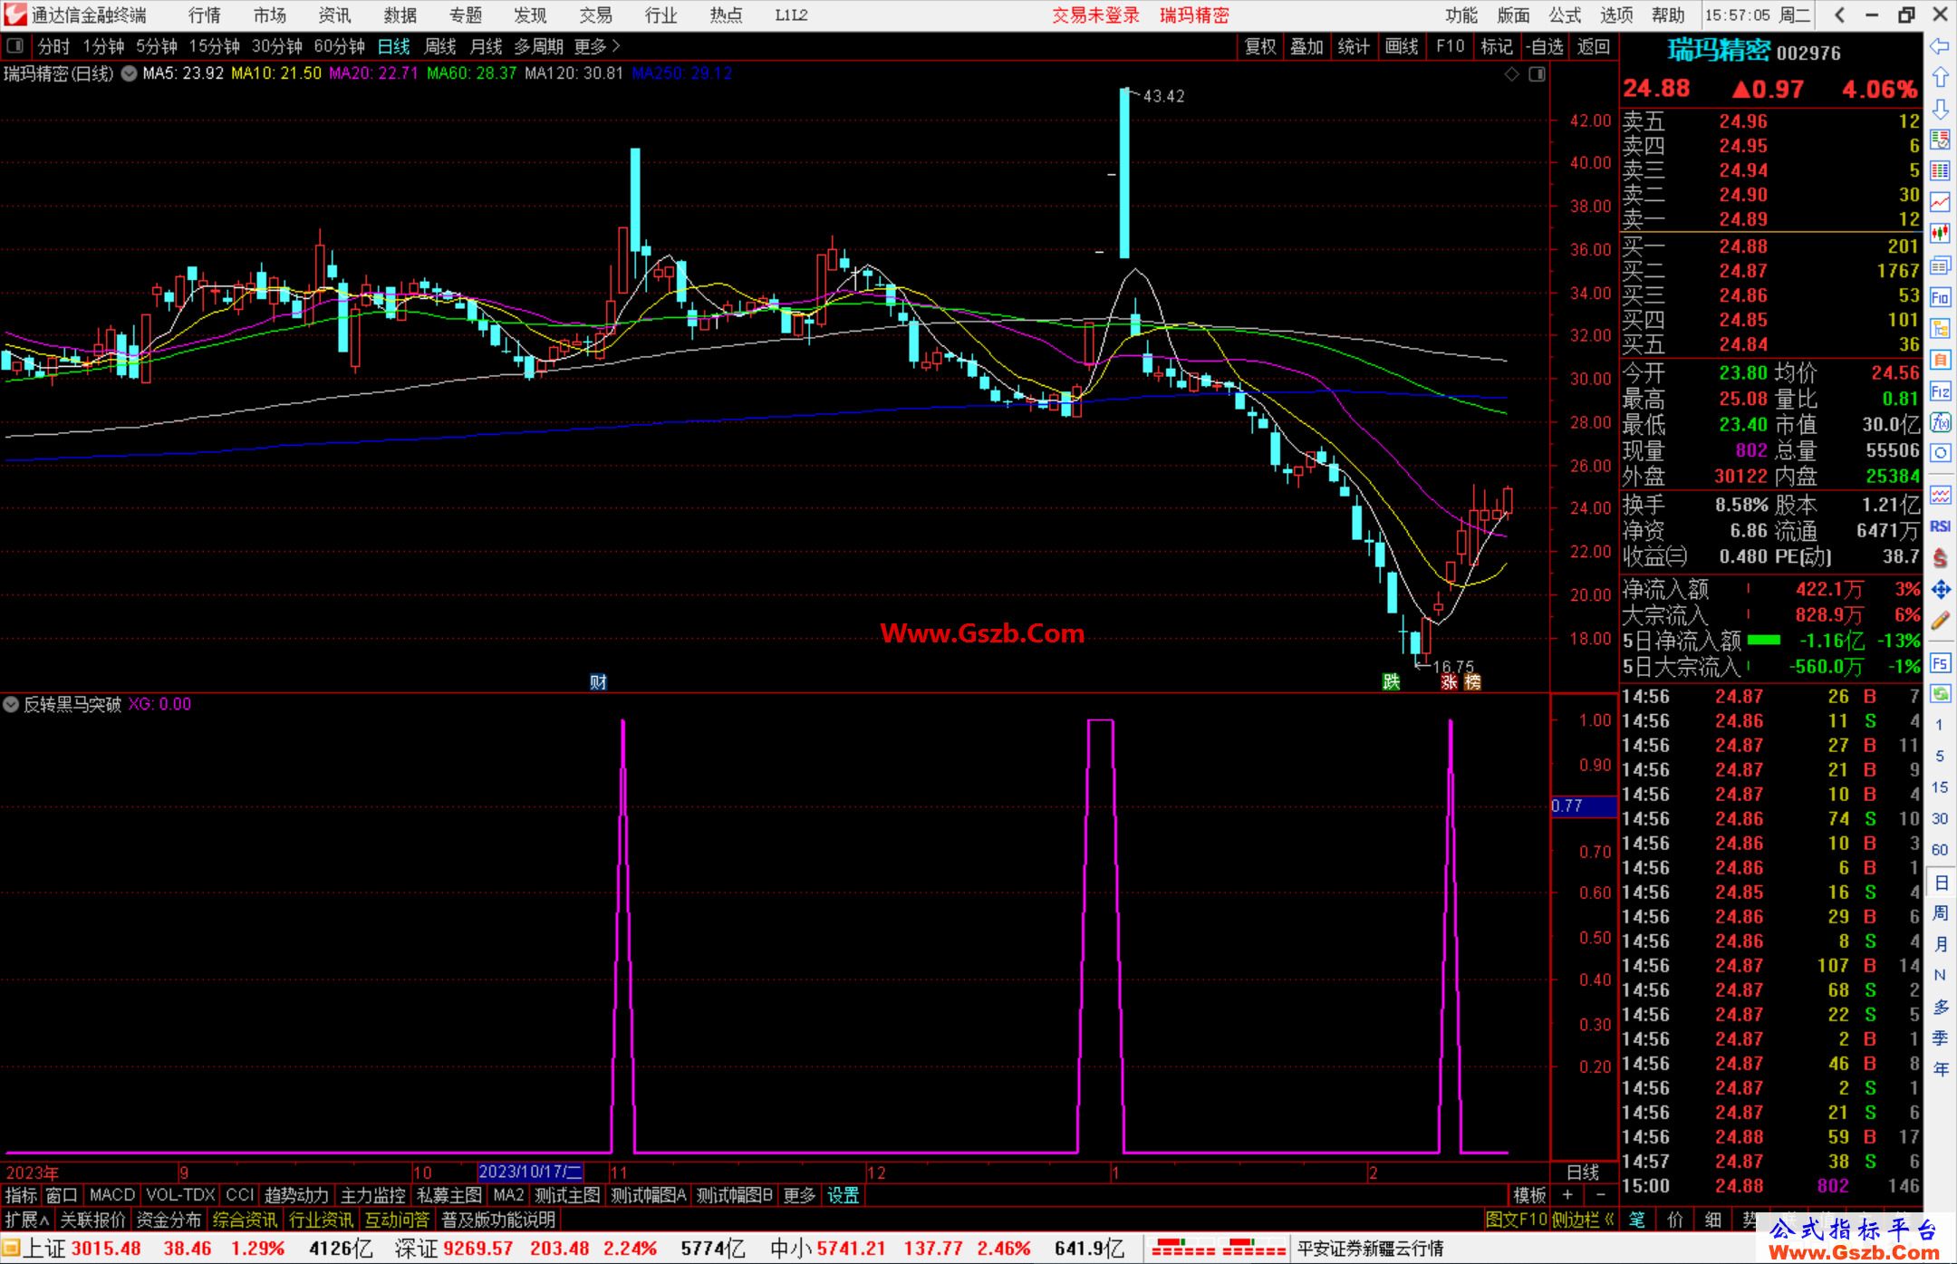Click the 2023/10/17 date label
This screenshot has height=1264, width=1957.
click(x=530, y=1172)
